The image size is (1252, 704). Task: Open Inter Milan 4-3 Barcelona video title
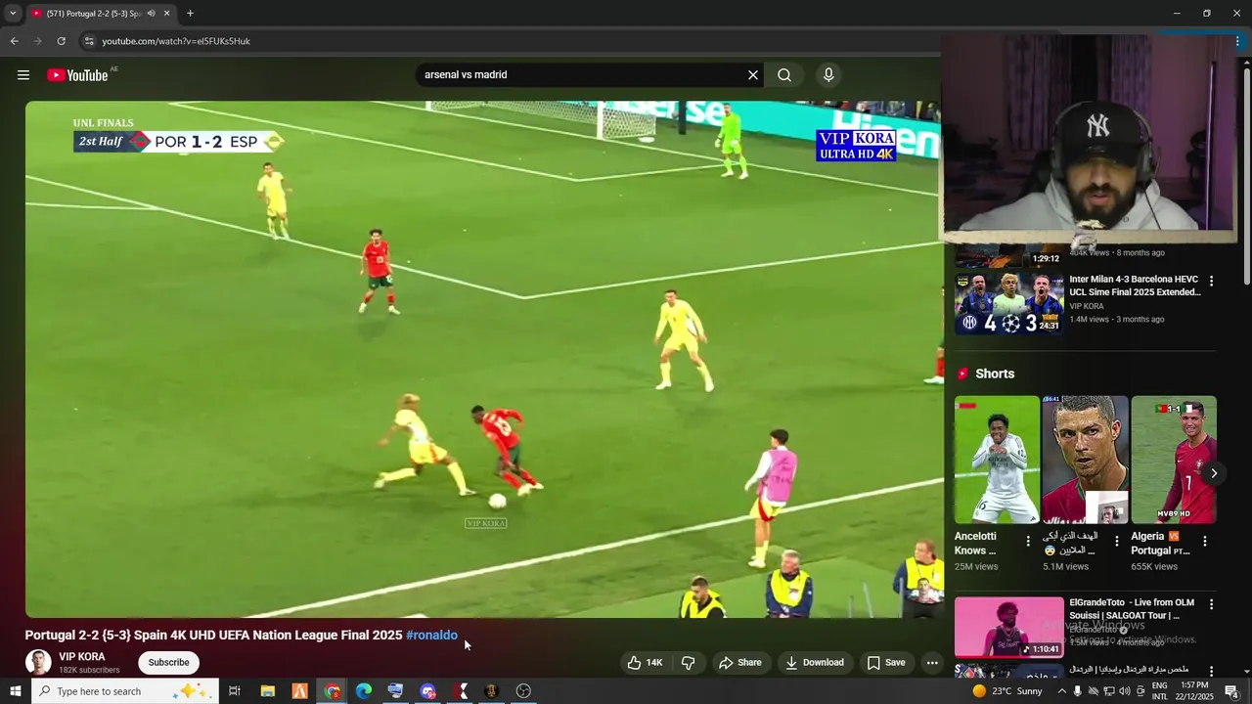click(1135, 286)
